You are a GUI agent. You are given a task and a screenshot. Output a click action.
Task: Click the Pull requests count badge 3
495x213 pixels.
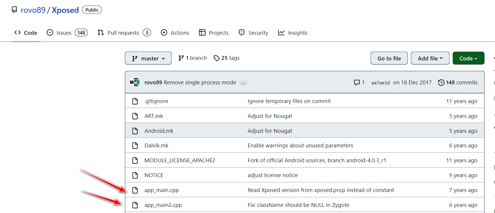point(147,33)
